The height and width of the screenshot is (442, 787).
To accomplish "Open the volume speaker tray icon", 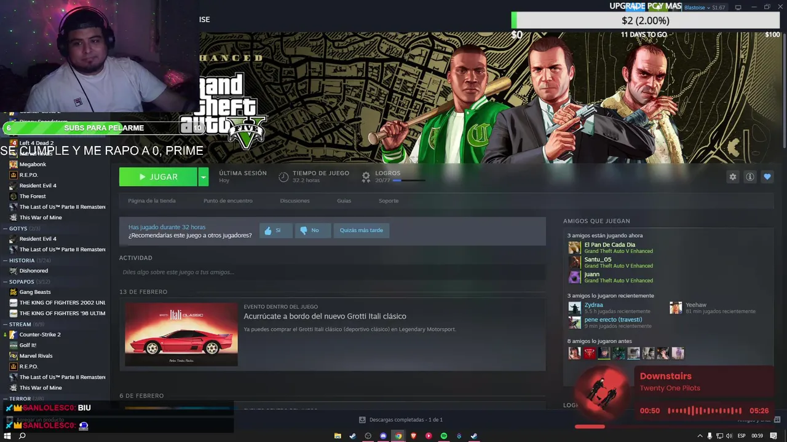I will coord(729,436).
